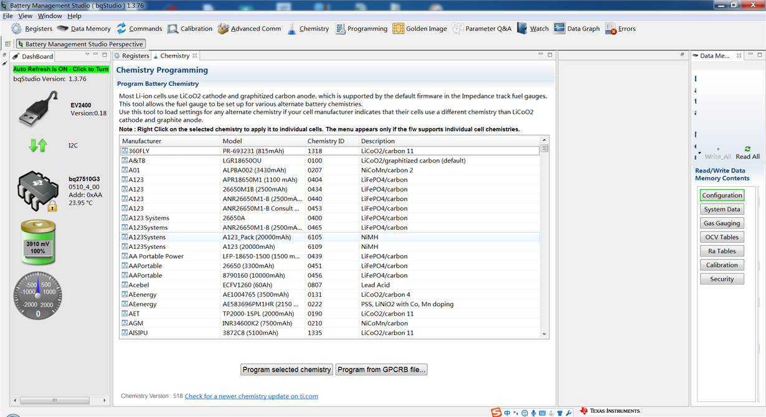Open the Window menu

pos(50,16)
